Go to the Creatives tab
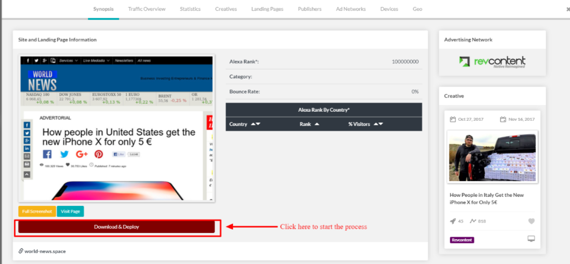Image resolution: width=570 pixels, height=264 pixels. coord(226,9)
